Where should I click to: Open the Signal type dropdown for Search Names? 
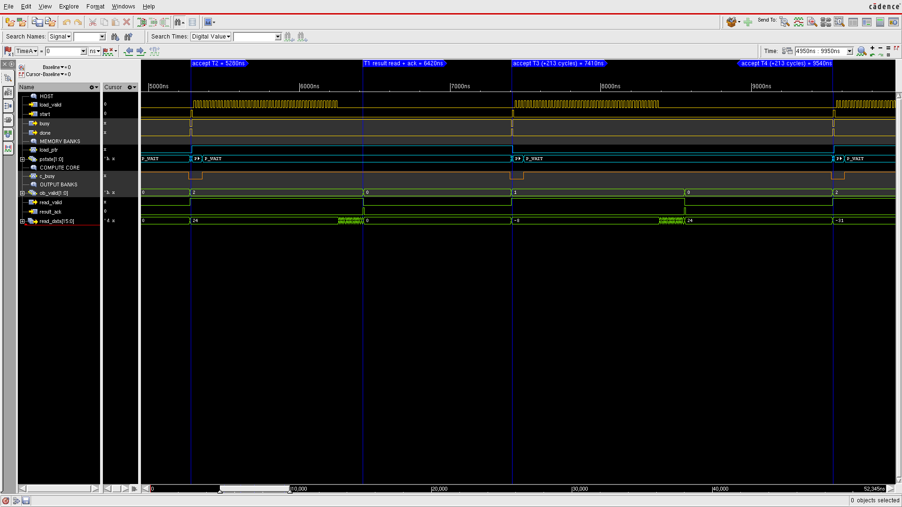click(x=60, y=37)
